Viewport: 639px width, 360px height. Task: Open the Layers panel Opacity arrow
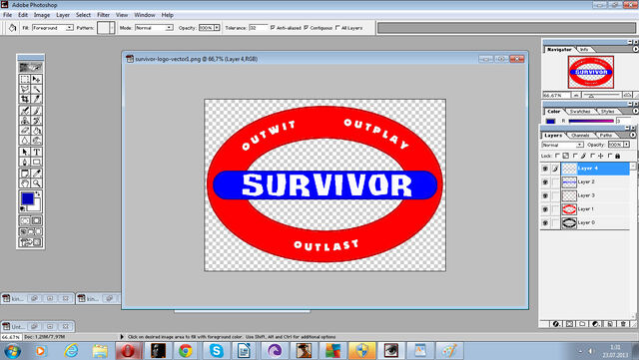pyautogui.click(x=626, y=145)
